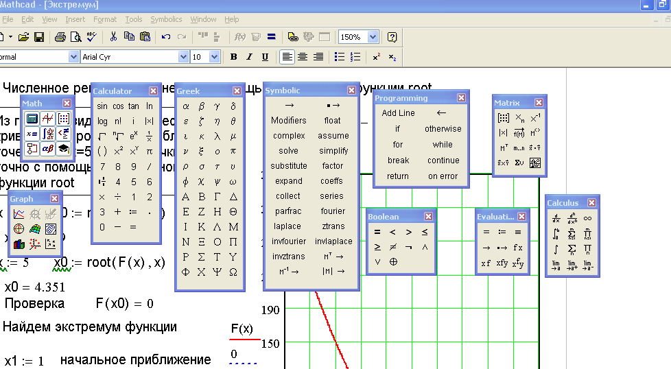Insert the infinity symbol in Calculus palette
The height and width of the screenshot is (369, 671).
click(x=587, y=219)
